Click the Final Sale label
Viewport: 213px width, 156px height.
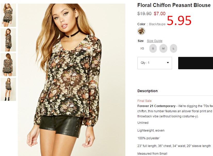point(144,101)
